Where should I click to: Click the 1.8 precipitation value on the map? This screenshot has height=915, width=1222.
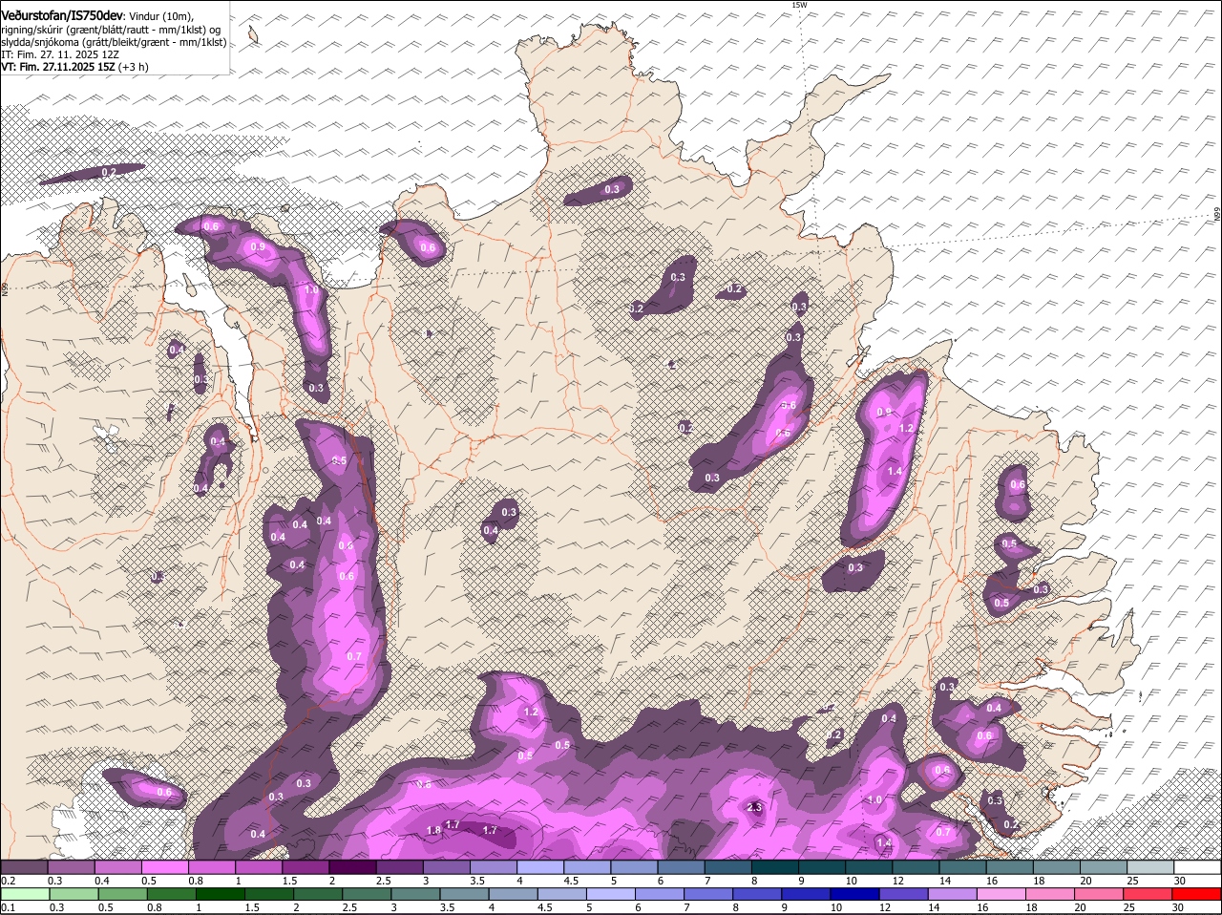(x=433, y=830)
